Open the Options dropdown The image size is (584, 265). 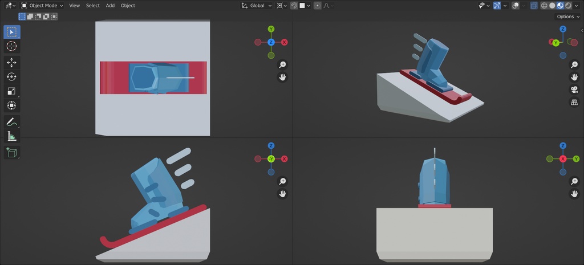pyautogui.click(x=567, y=17)
